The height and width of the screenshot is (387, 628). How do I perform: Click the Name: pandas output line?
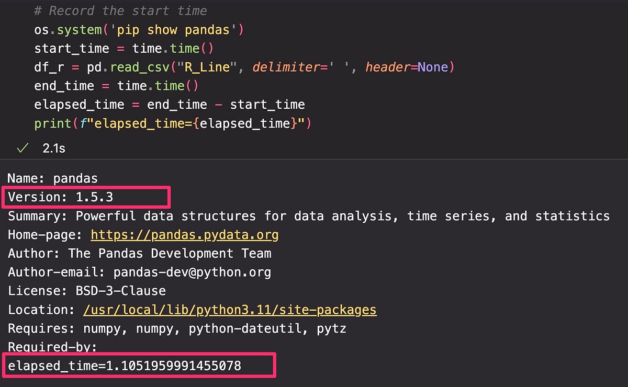[x=53, y=178]
